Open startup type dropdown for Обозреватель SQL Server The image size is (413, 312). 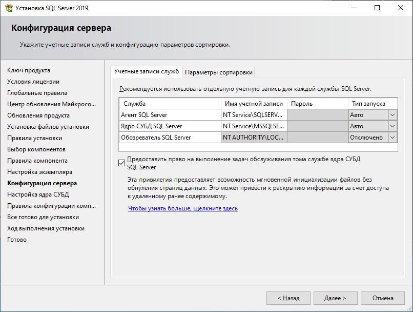(x=392, y=138)
